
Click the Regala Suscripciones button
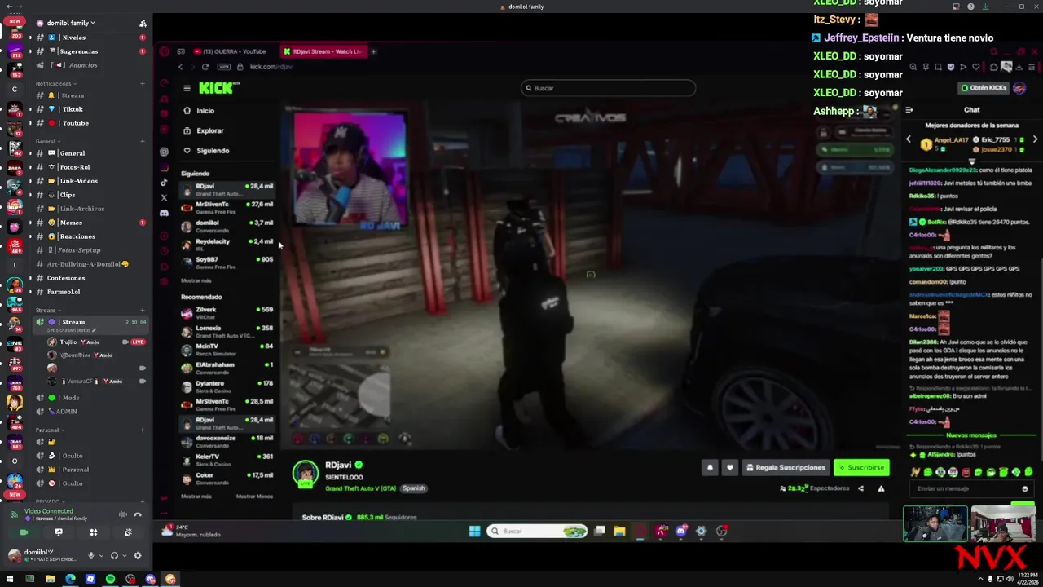pyautogui.click(x=786, y=468)
